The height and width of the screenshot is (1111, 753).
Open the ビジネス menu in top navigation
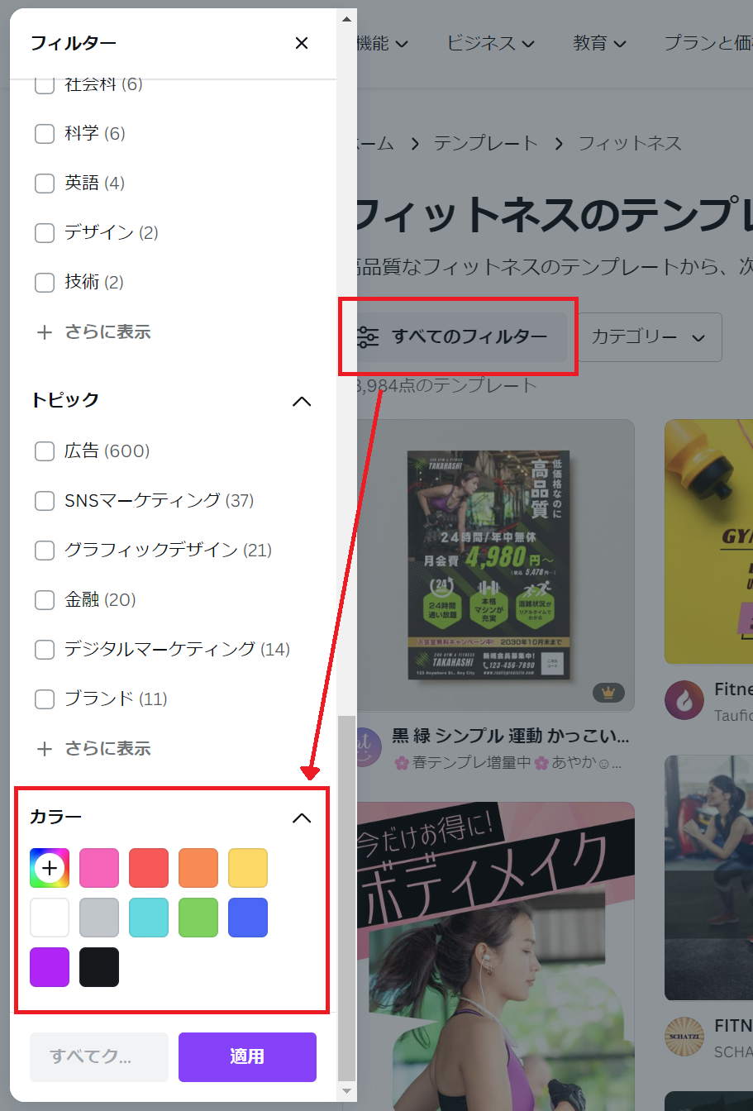pyautogui.click(x=491, y=43)
